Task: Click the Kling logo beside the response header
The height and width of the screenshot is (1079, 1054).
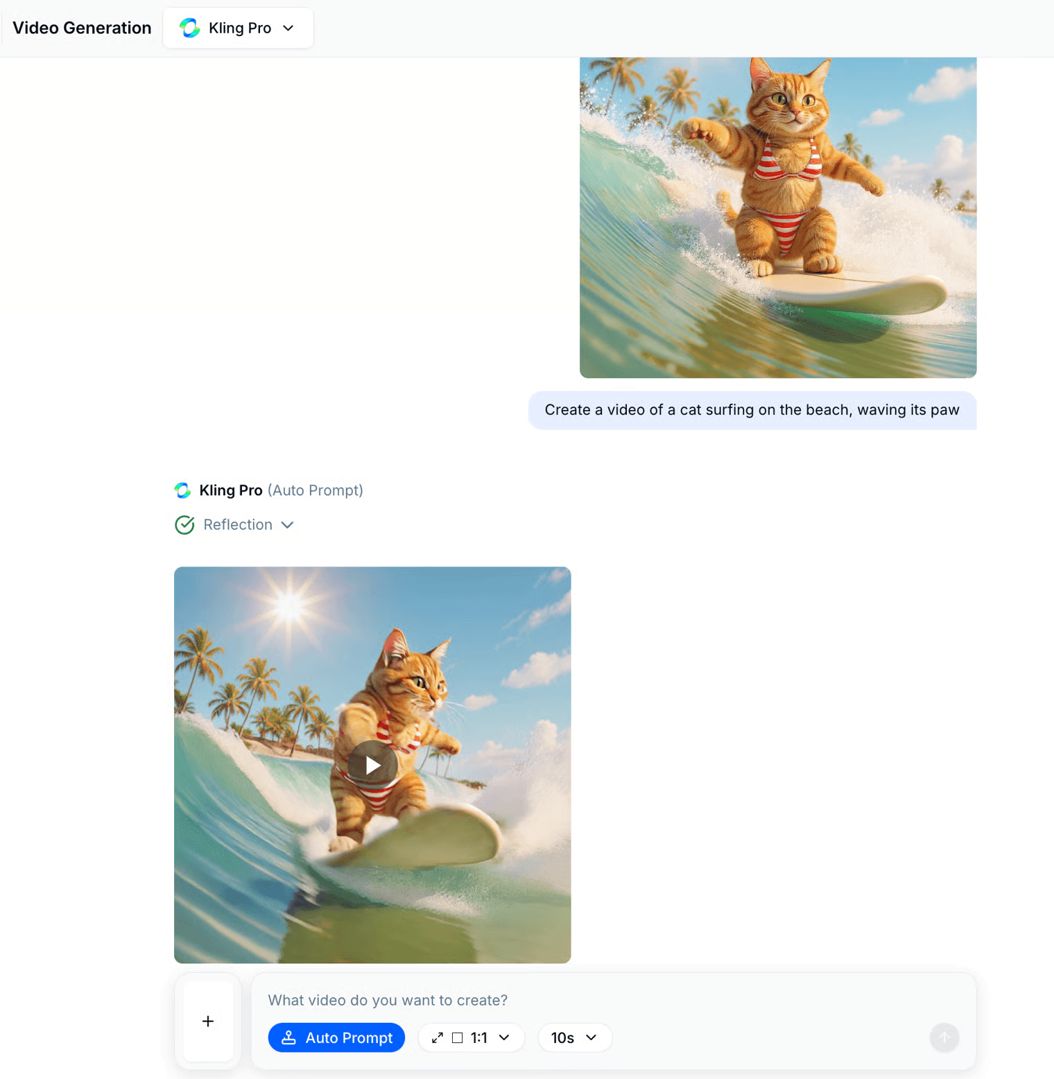Action: click(x=182, y=490)
